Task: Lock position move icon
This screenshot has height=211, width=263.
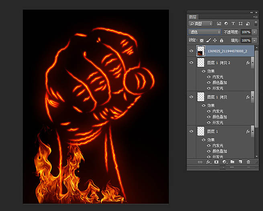Action: 215,40
